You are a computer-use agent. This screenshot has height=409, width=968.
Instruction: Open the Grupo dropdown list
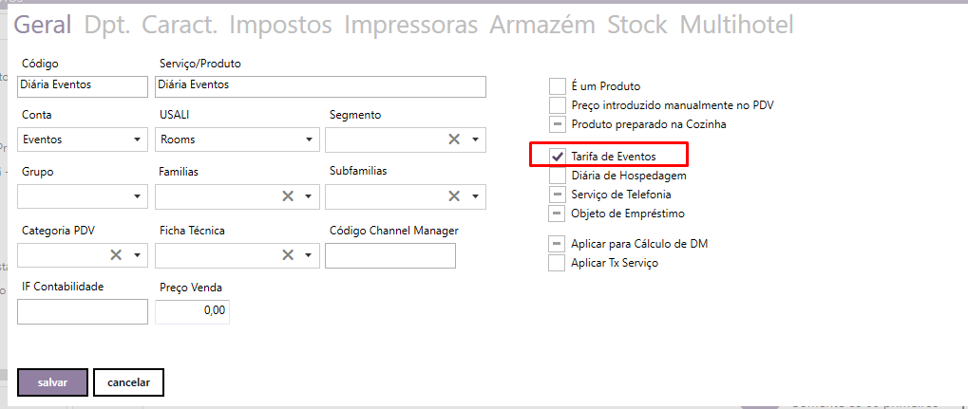coord(138,196)
